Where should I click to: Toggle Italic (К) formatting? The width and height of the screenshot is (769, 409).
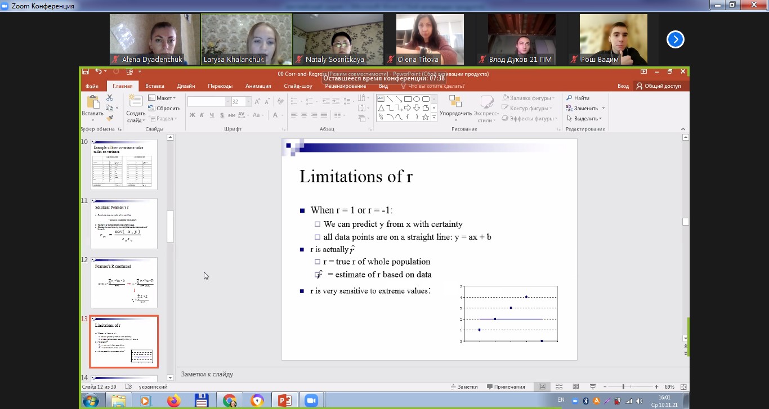click(202, 115)
